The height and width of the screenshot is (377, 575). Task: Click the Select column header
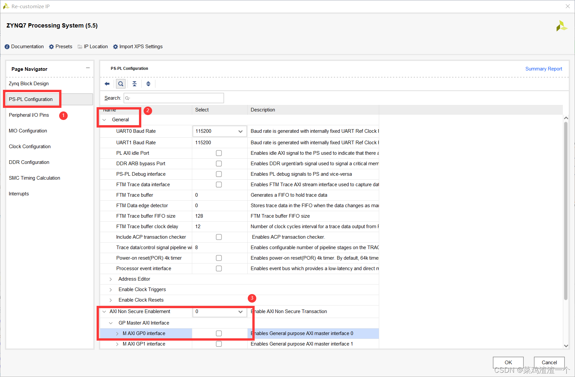coord(202,110)
